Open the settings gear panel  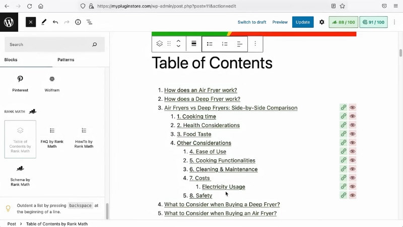[321, 22]
